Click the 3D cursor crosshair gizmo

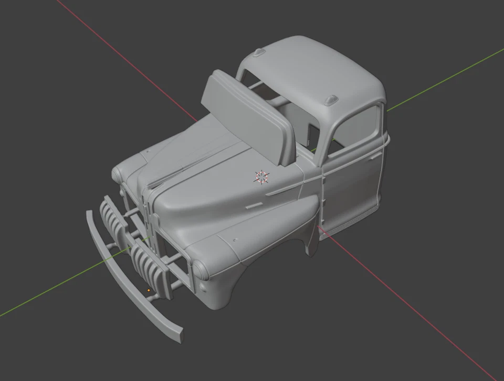tap(260, 178)
